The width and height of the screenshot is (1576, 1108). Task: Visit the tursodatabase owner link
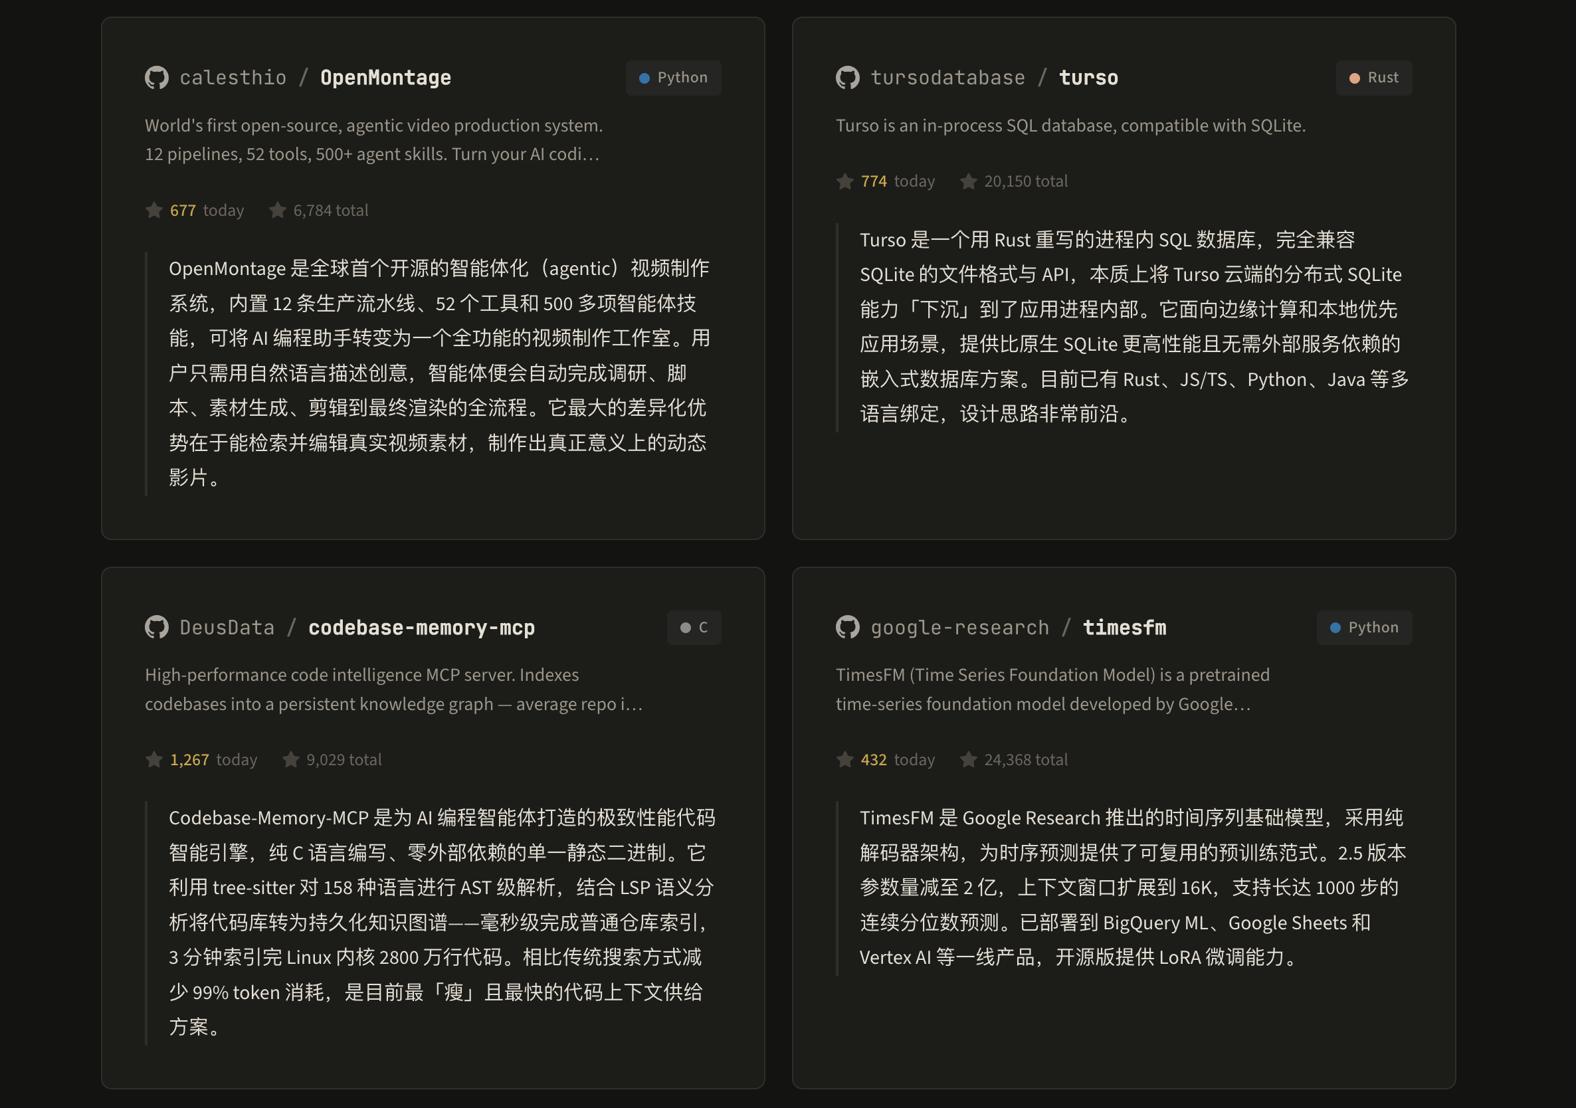pyautogui.click(x=947, y=78)
